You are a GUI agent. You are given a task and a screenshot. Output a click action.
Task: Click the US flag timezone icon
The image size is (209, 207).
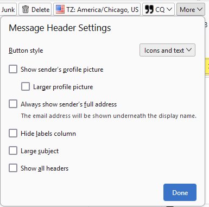(x=60, y=9)
